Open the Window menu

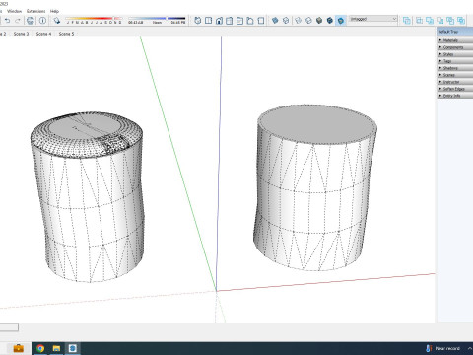15,11
